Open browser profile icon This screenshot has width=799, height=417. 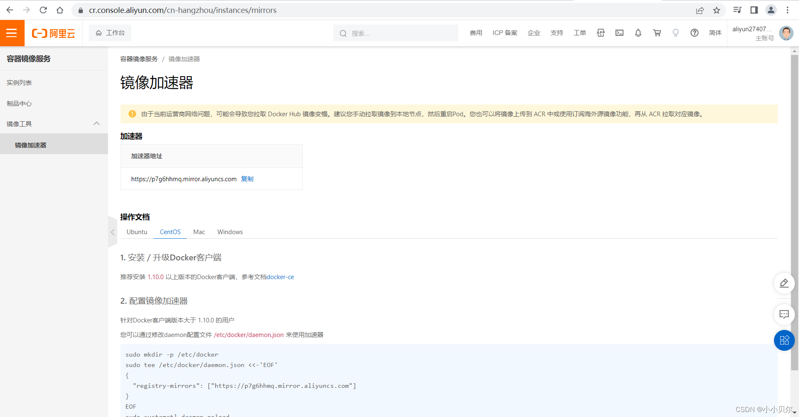coord(771,10)
